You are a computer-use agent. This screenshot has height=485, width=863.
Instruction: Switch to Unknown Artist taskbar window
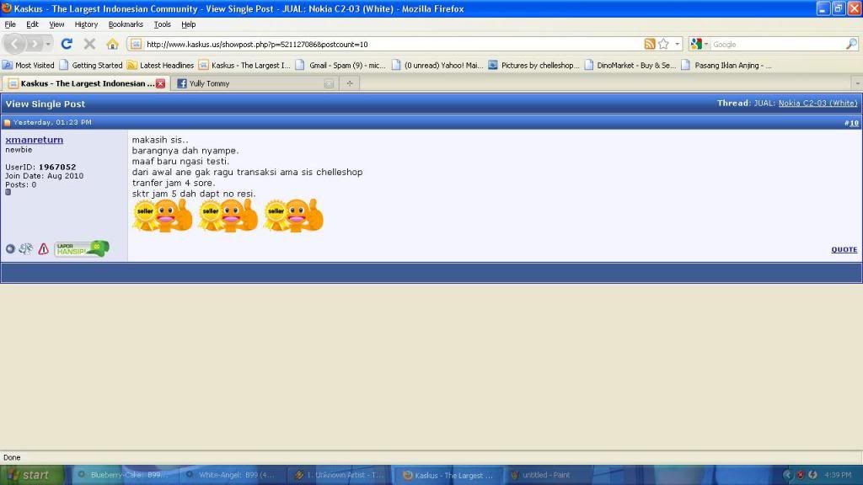[340, 475]
